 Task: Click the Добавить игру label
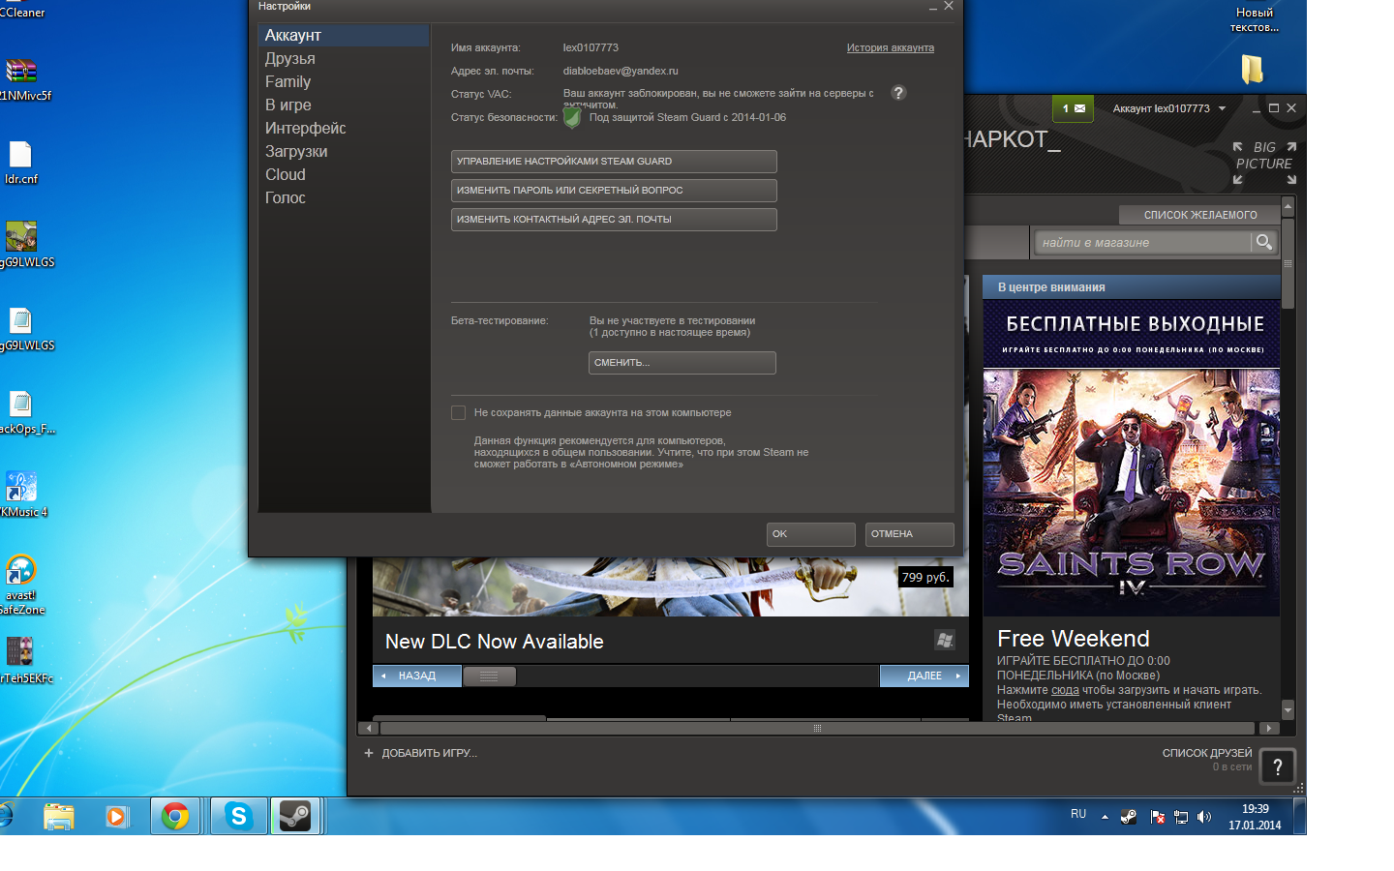click(x=429, y=753)
